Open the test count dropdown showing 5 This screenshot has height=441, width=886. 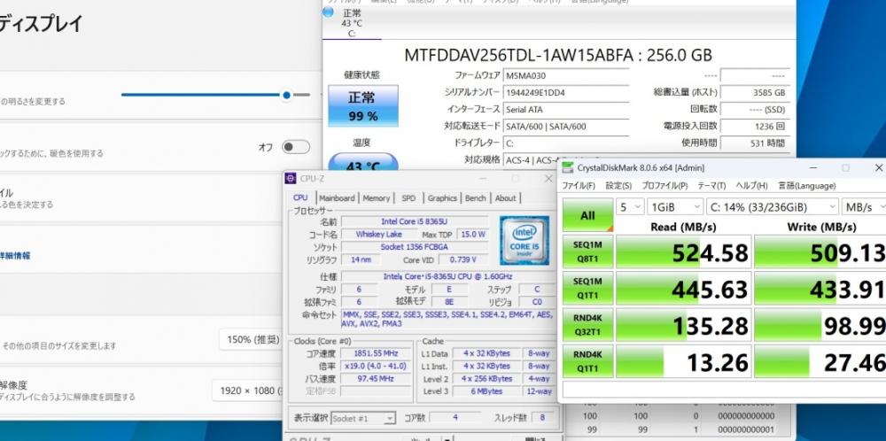click(x=630, y=207)
